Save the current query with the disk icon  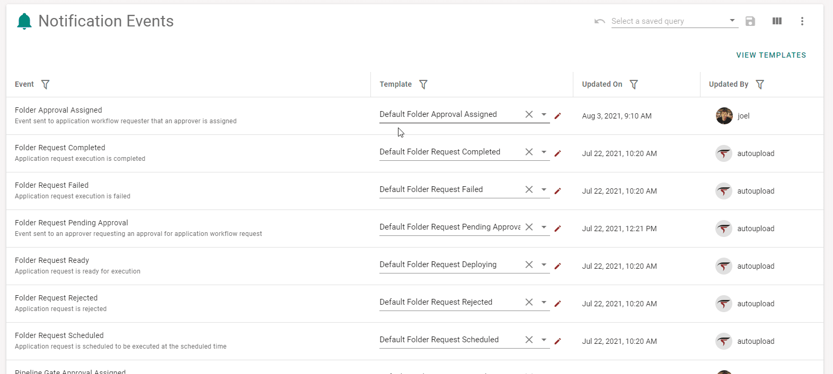click(750, 21)
